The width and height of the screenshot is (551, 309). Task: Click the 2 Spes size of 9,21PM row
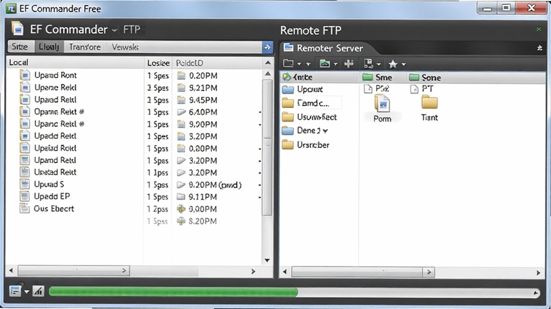coord(158,88)
